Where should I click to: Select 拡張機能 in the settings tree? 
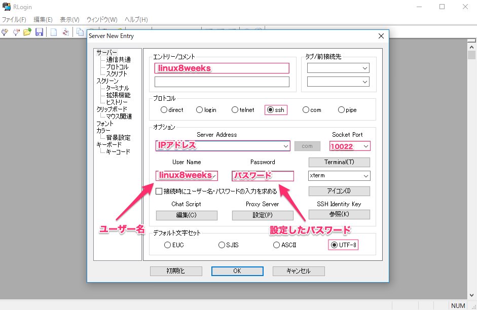[118, 95]
